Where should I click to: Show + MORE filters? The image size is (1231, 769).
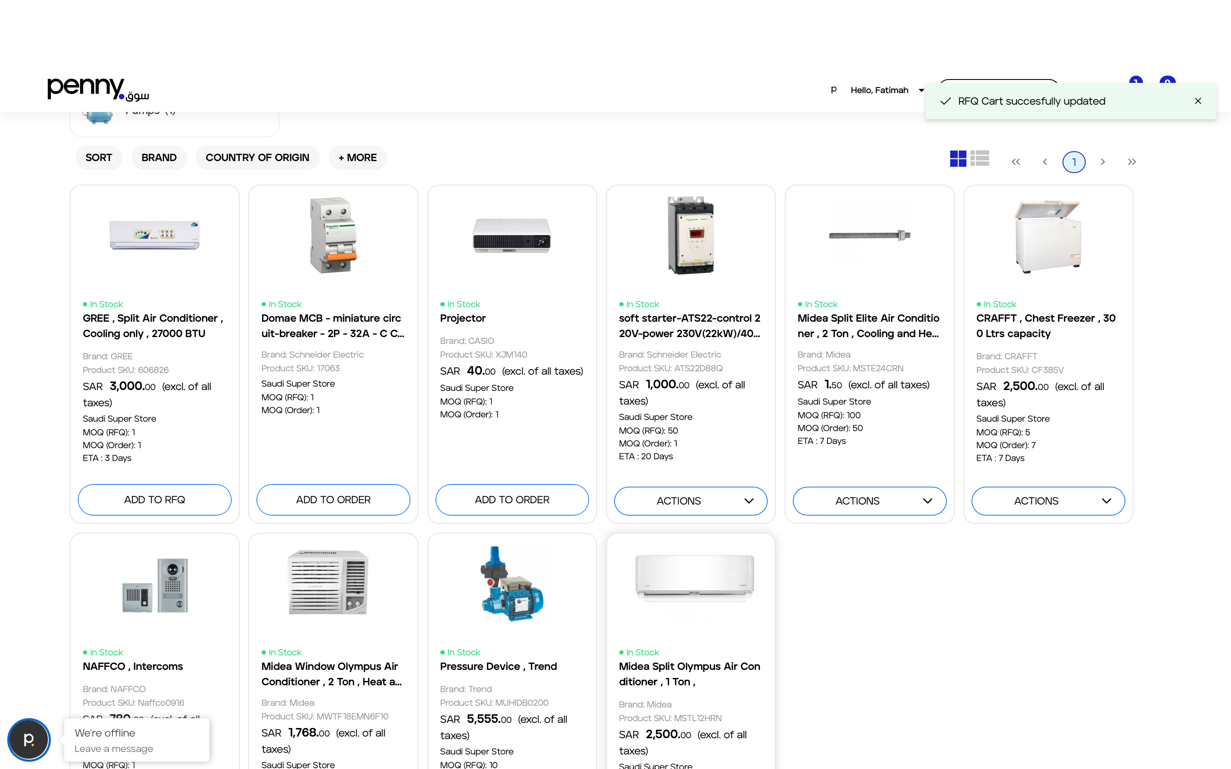coord(358,158)
